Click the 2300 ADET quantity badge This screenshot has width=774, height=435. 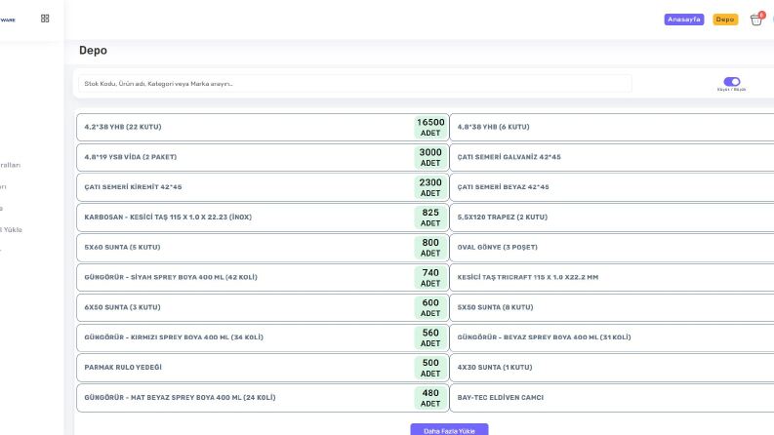430,187
